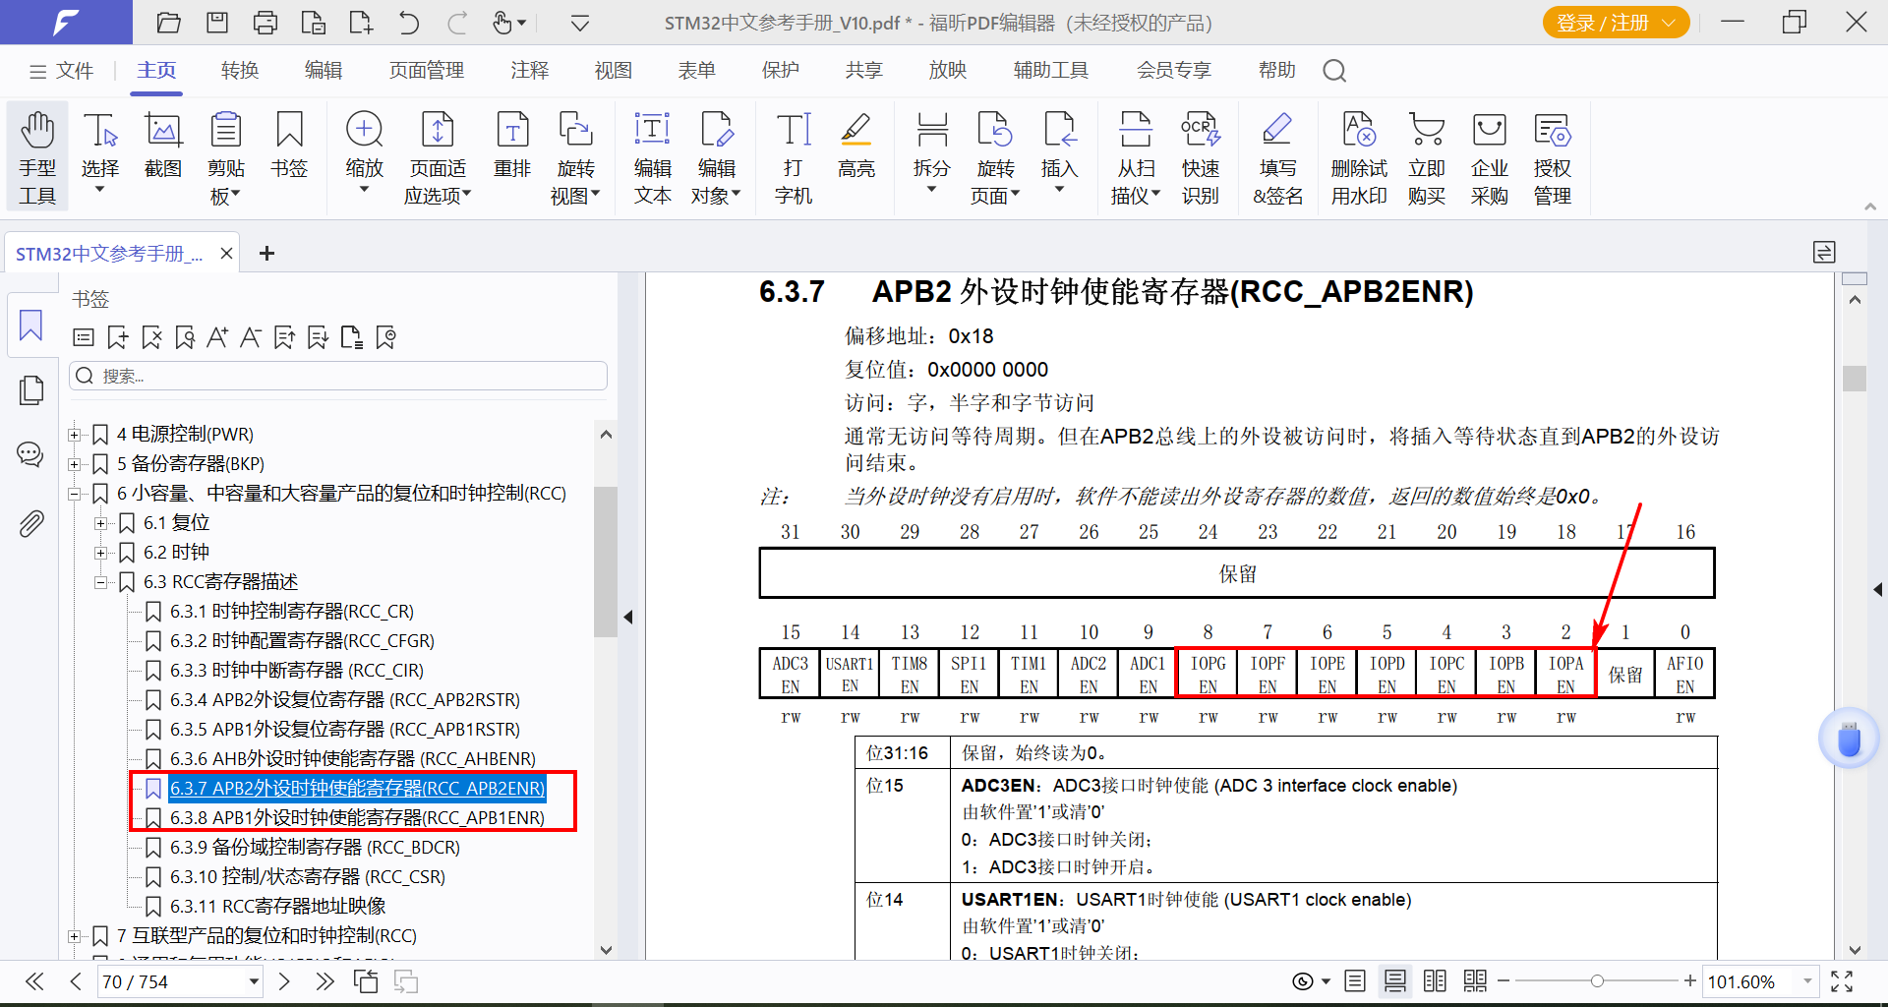Expand 6.1 复位 bookmark node
1888x1007 pixels.
pyautogui.click(x=100, y=522)
